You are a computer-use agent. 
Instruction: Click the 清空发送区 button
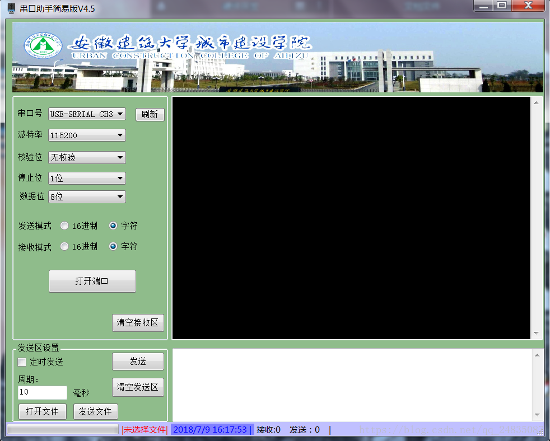click(x=138, y=387)
